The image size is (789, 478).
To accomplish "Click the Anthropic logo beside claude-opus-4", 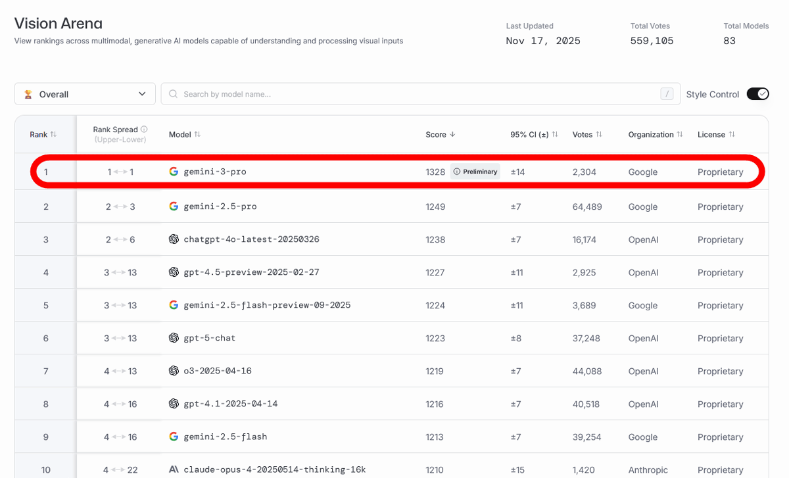I will pos(174,469).
